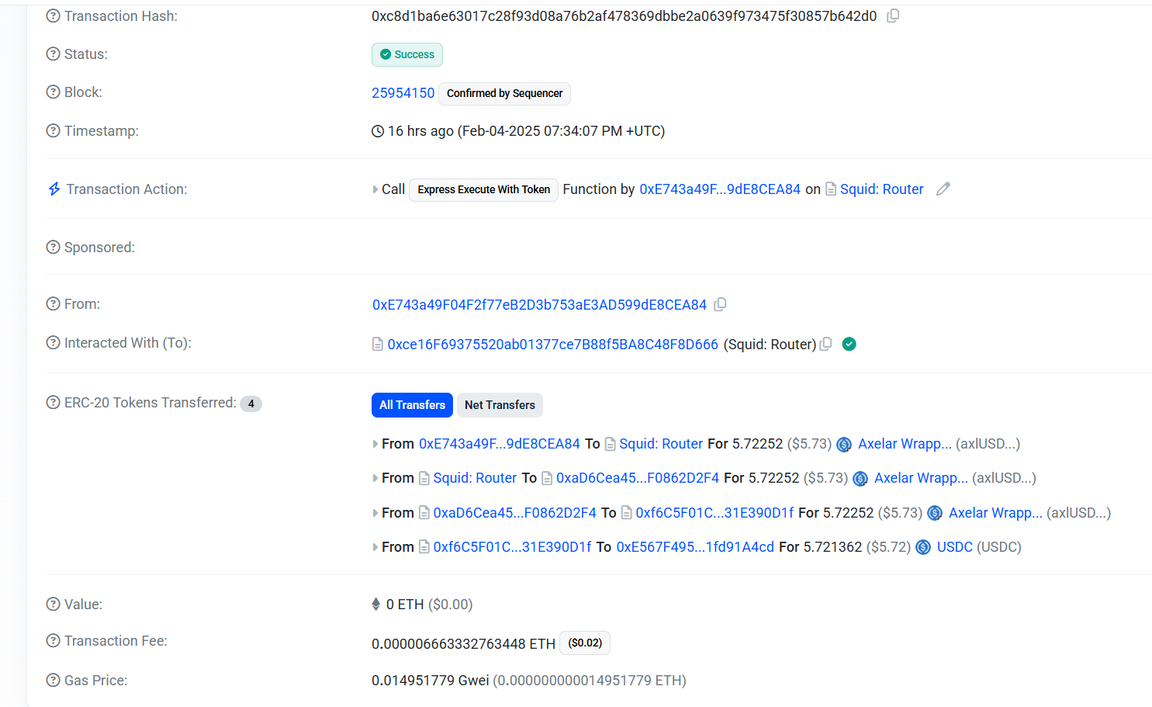The width and height of the screenshot is (1152, 707).
Task: Click the help icon next to Status
Action: coord(53,54)
